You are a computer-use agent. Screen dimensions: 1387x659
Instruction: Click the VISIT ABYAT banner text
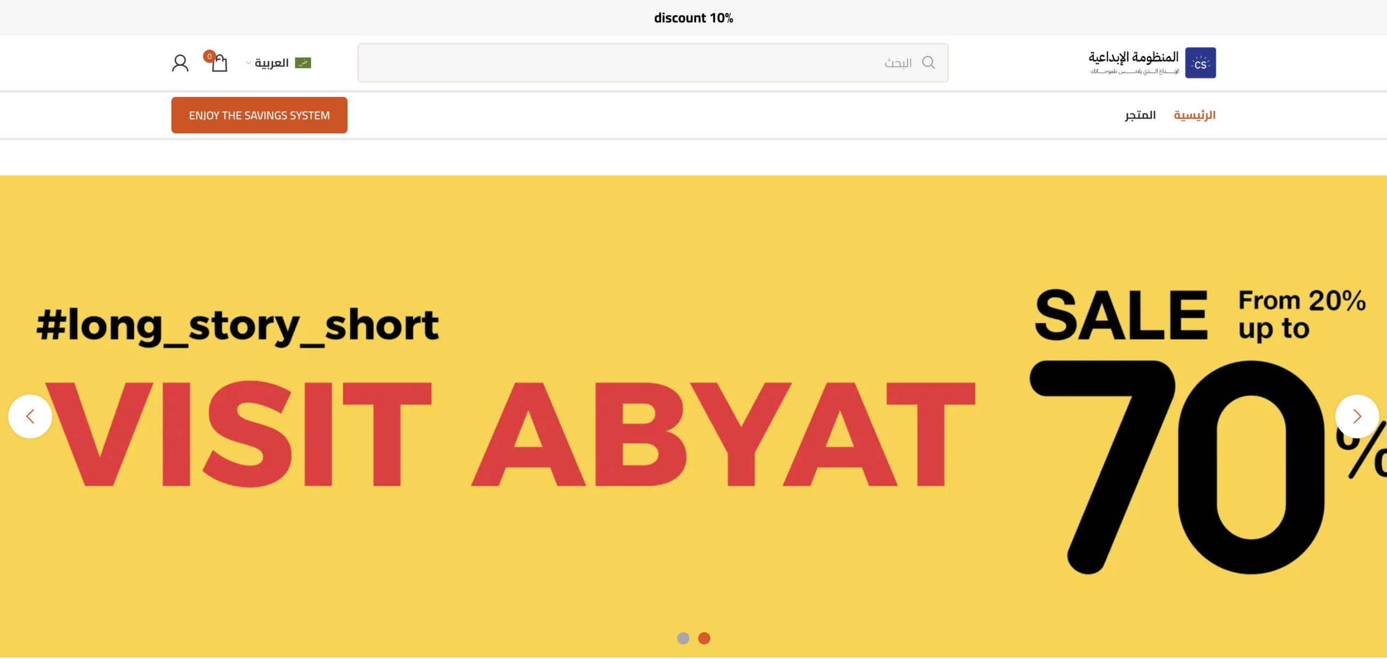pyautogui.click(x=509, y=434)
